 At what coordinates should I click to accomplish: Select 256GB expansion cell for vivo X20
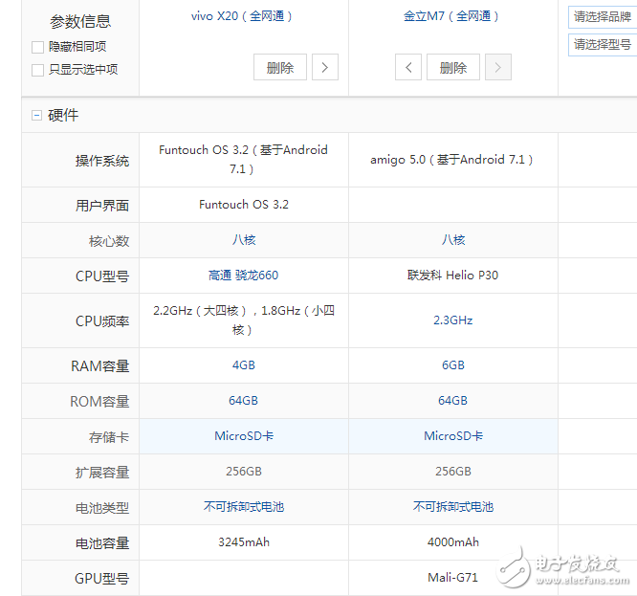coord(244,472)
